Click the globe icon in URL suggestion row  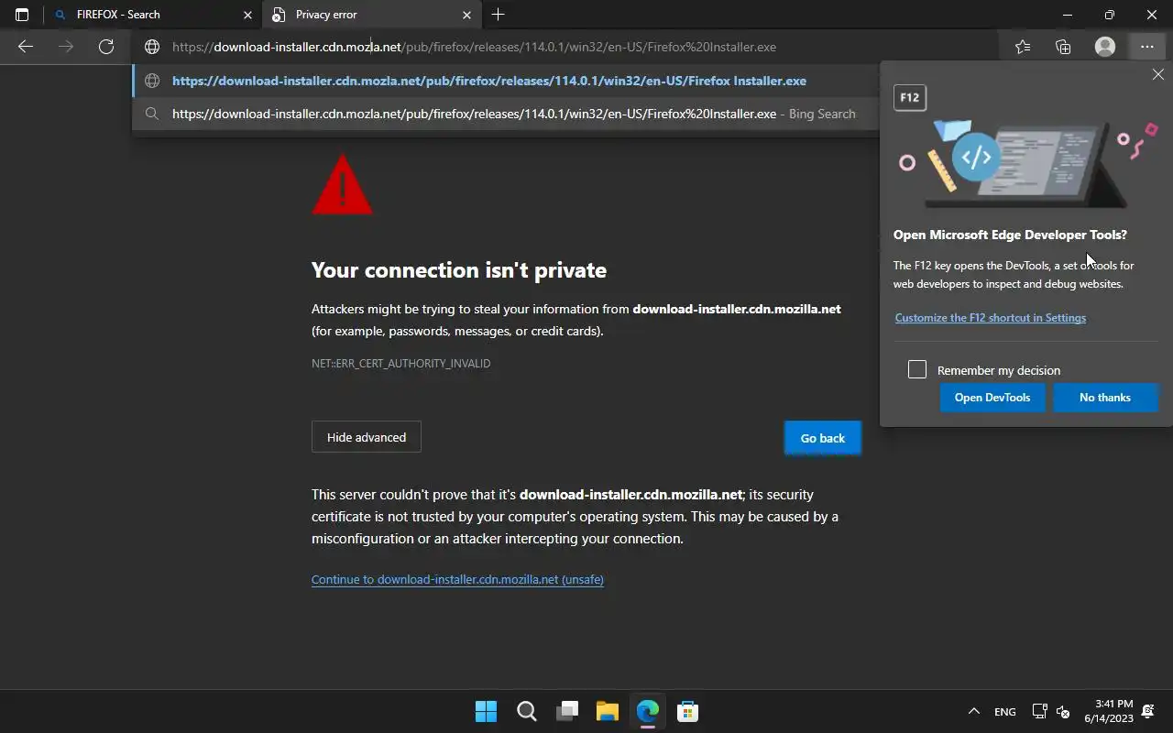pos(152,81)
